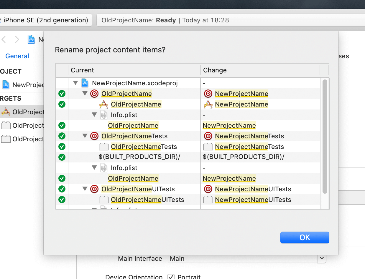
Task: Click the Change column header
Action: [215, 70]
